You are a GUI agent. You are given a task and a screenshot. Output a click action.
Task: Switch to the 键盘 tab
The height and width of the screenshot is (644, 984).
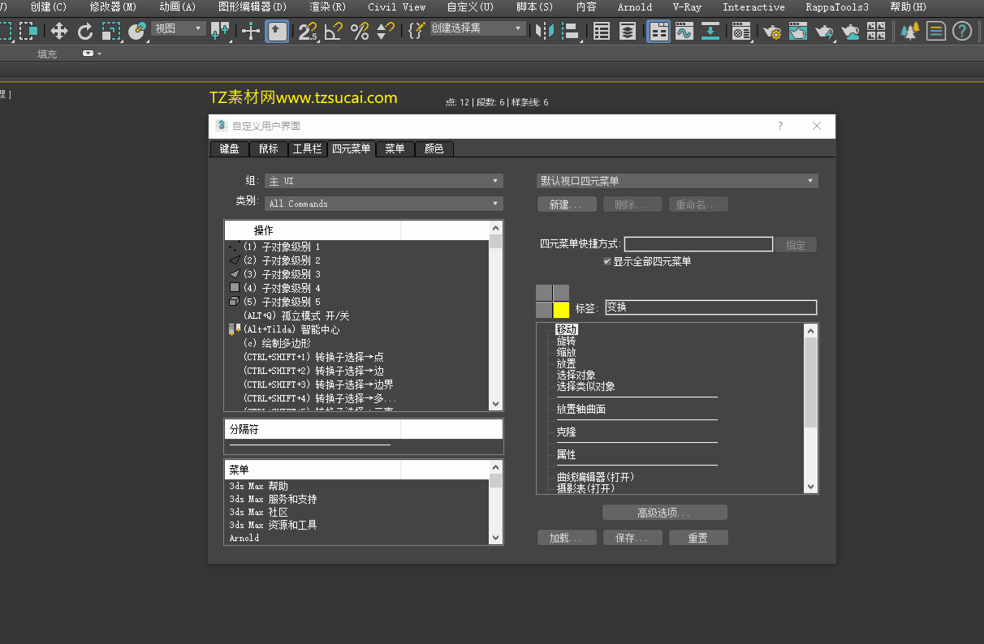[x=229, y=149]
